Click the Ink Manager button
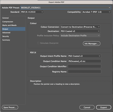The image size is (113, 112). pos(92,44)
